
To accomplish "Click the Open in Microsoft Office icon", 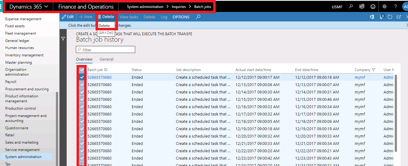I will click(x=372, y=17).
